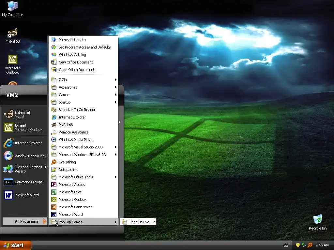Expand the Startup submenu arrow
This screenshot has width=334, height=250.
(x=116, y=102)
